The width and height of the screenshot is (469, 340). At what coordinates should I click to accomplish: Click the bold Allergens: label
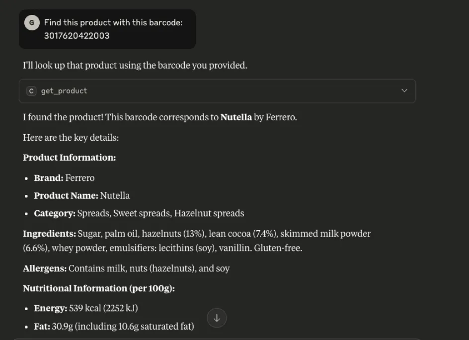coord(45,268)
